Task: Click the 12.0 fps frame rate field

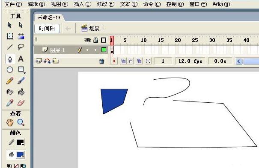Action: click(190, 61)
